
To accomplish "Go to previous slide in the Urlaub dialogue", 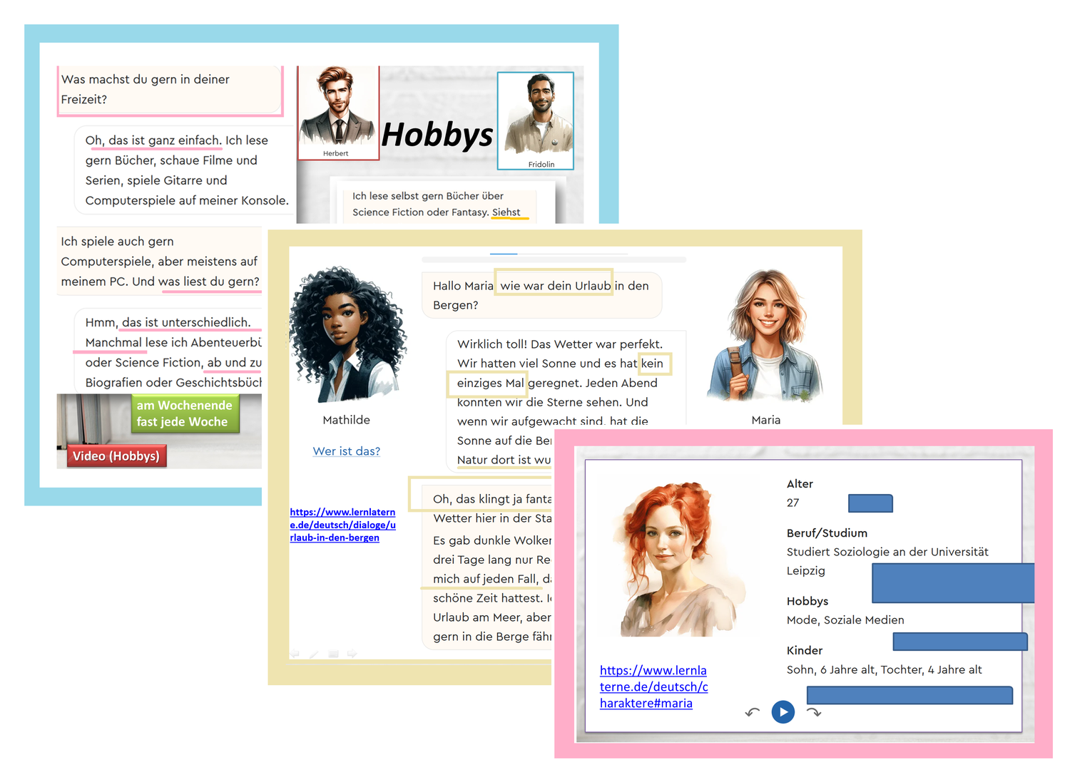I will coord(295,654).
